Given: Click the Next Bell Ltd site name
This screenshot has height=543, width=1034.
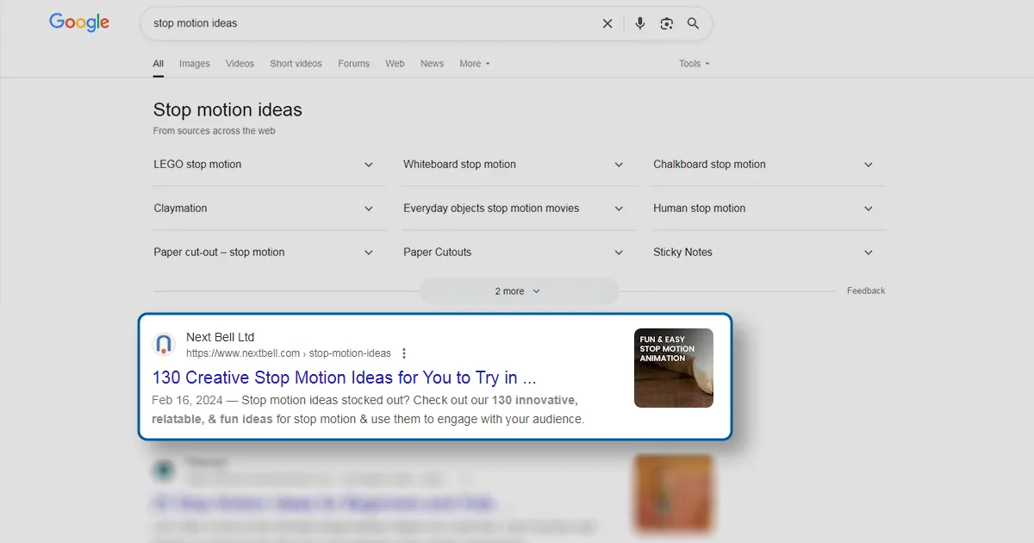Looking at the screenshot, I should click(221, 337).
